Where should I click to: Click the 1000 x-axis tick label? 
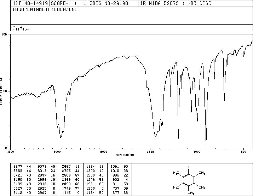(x=197, y=152)
